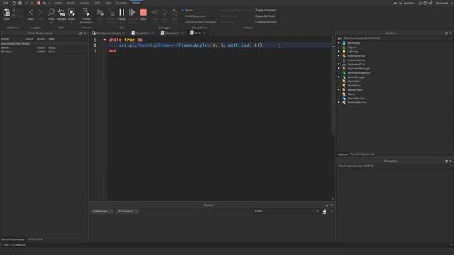Screen dimensions: 454x255
Task: Click the Lighting bulb icon in Explorer
Action: (344, 52)
